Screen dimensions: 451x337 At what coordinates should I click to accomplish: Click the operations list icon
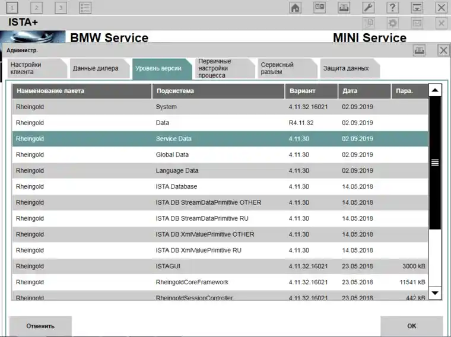coord(85,8)
